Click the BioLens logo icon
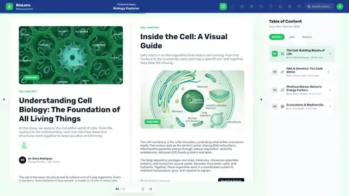 click(9, 7)
